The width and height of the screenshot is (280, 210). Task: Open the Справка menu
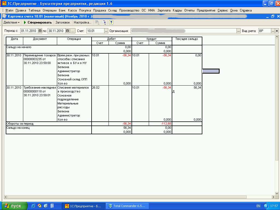click(x=246, y=10)
